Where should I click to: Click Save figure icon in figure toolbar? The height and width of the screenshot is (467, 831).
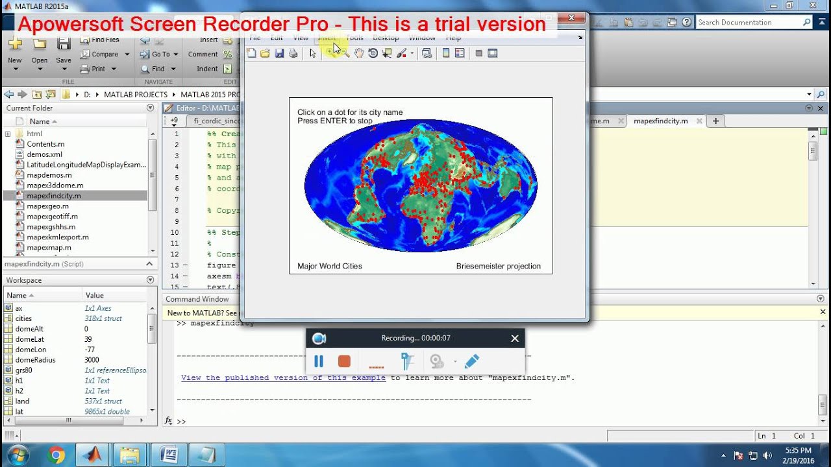click(x=279, y=53)
